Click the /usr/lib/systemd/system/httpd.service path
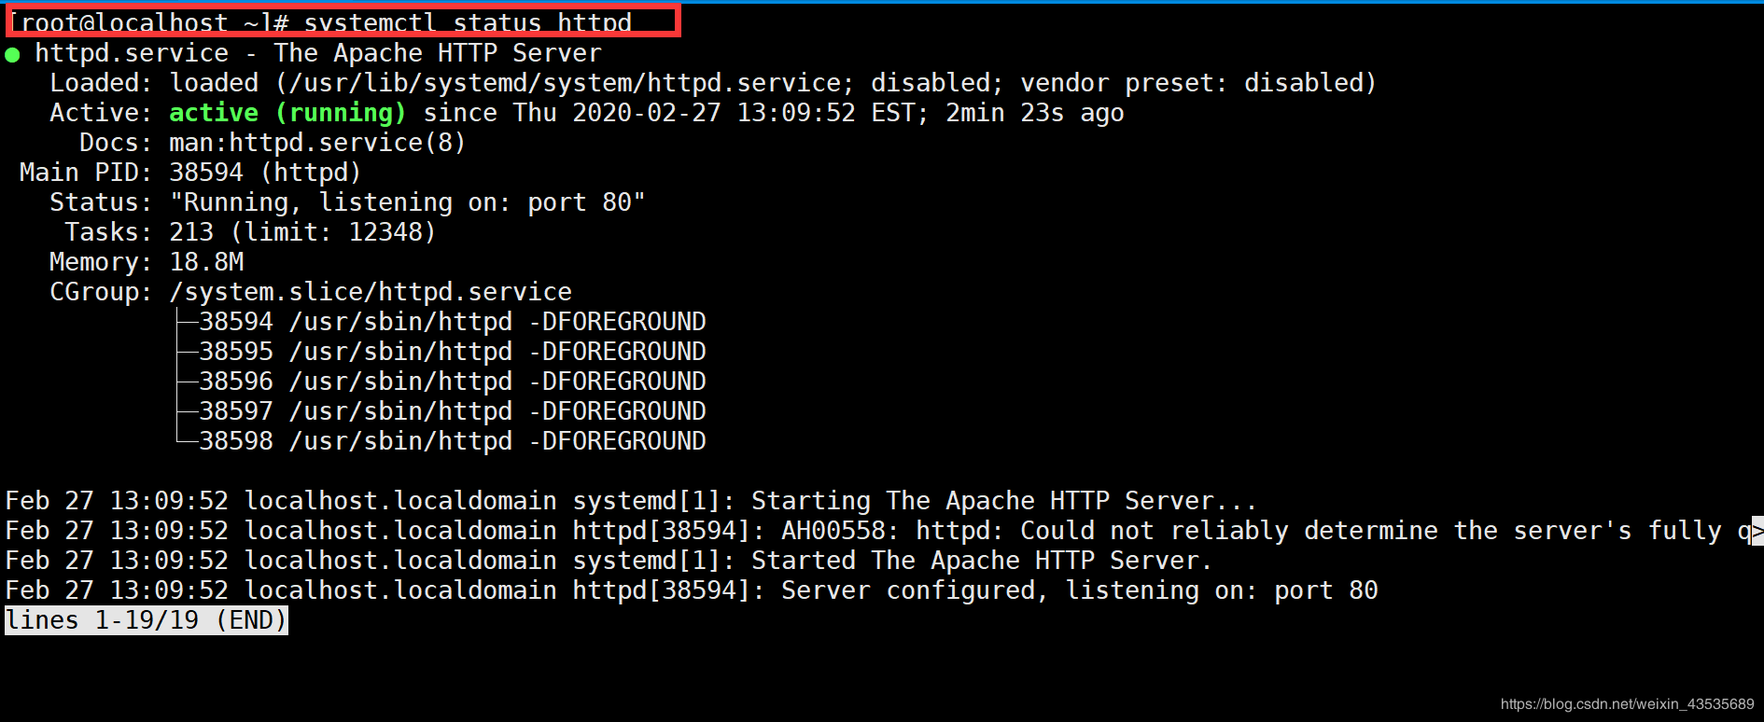Image resolution: width=1764 pixels, height=722 pixels. pos(566,83)
